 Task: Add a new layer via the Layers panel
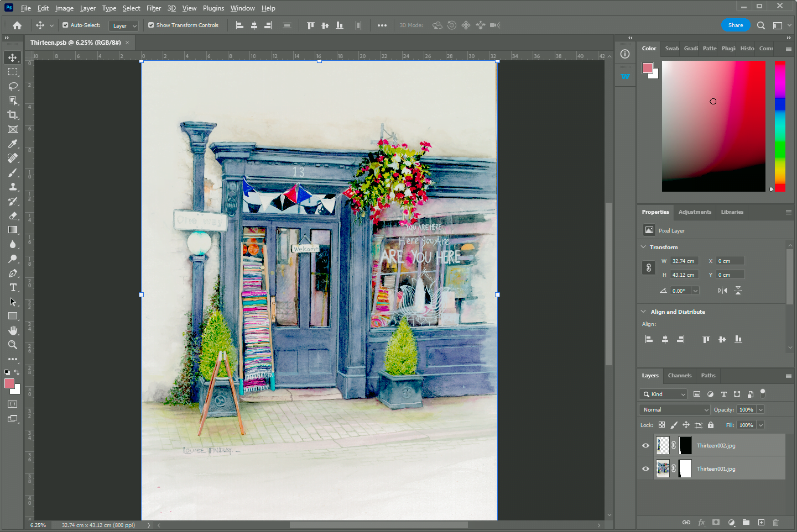[x=760, y=522]
